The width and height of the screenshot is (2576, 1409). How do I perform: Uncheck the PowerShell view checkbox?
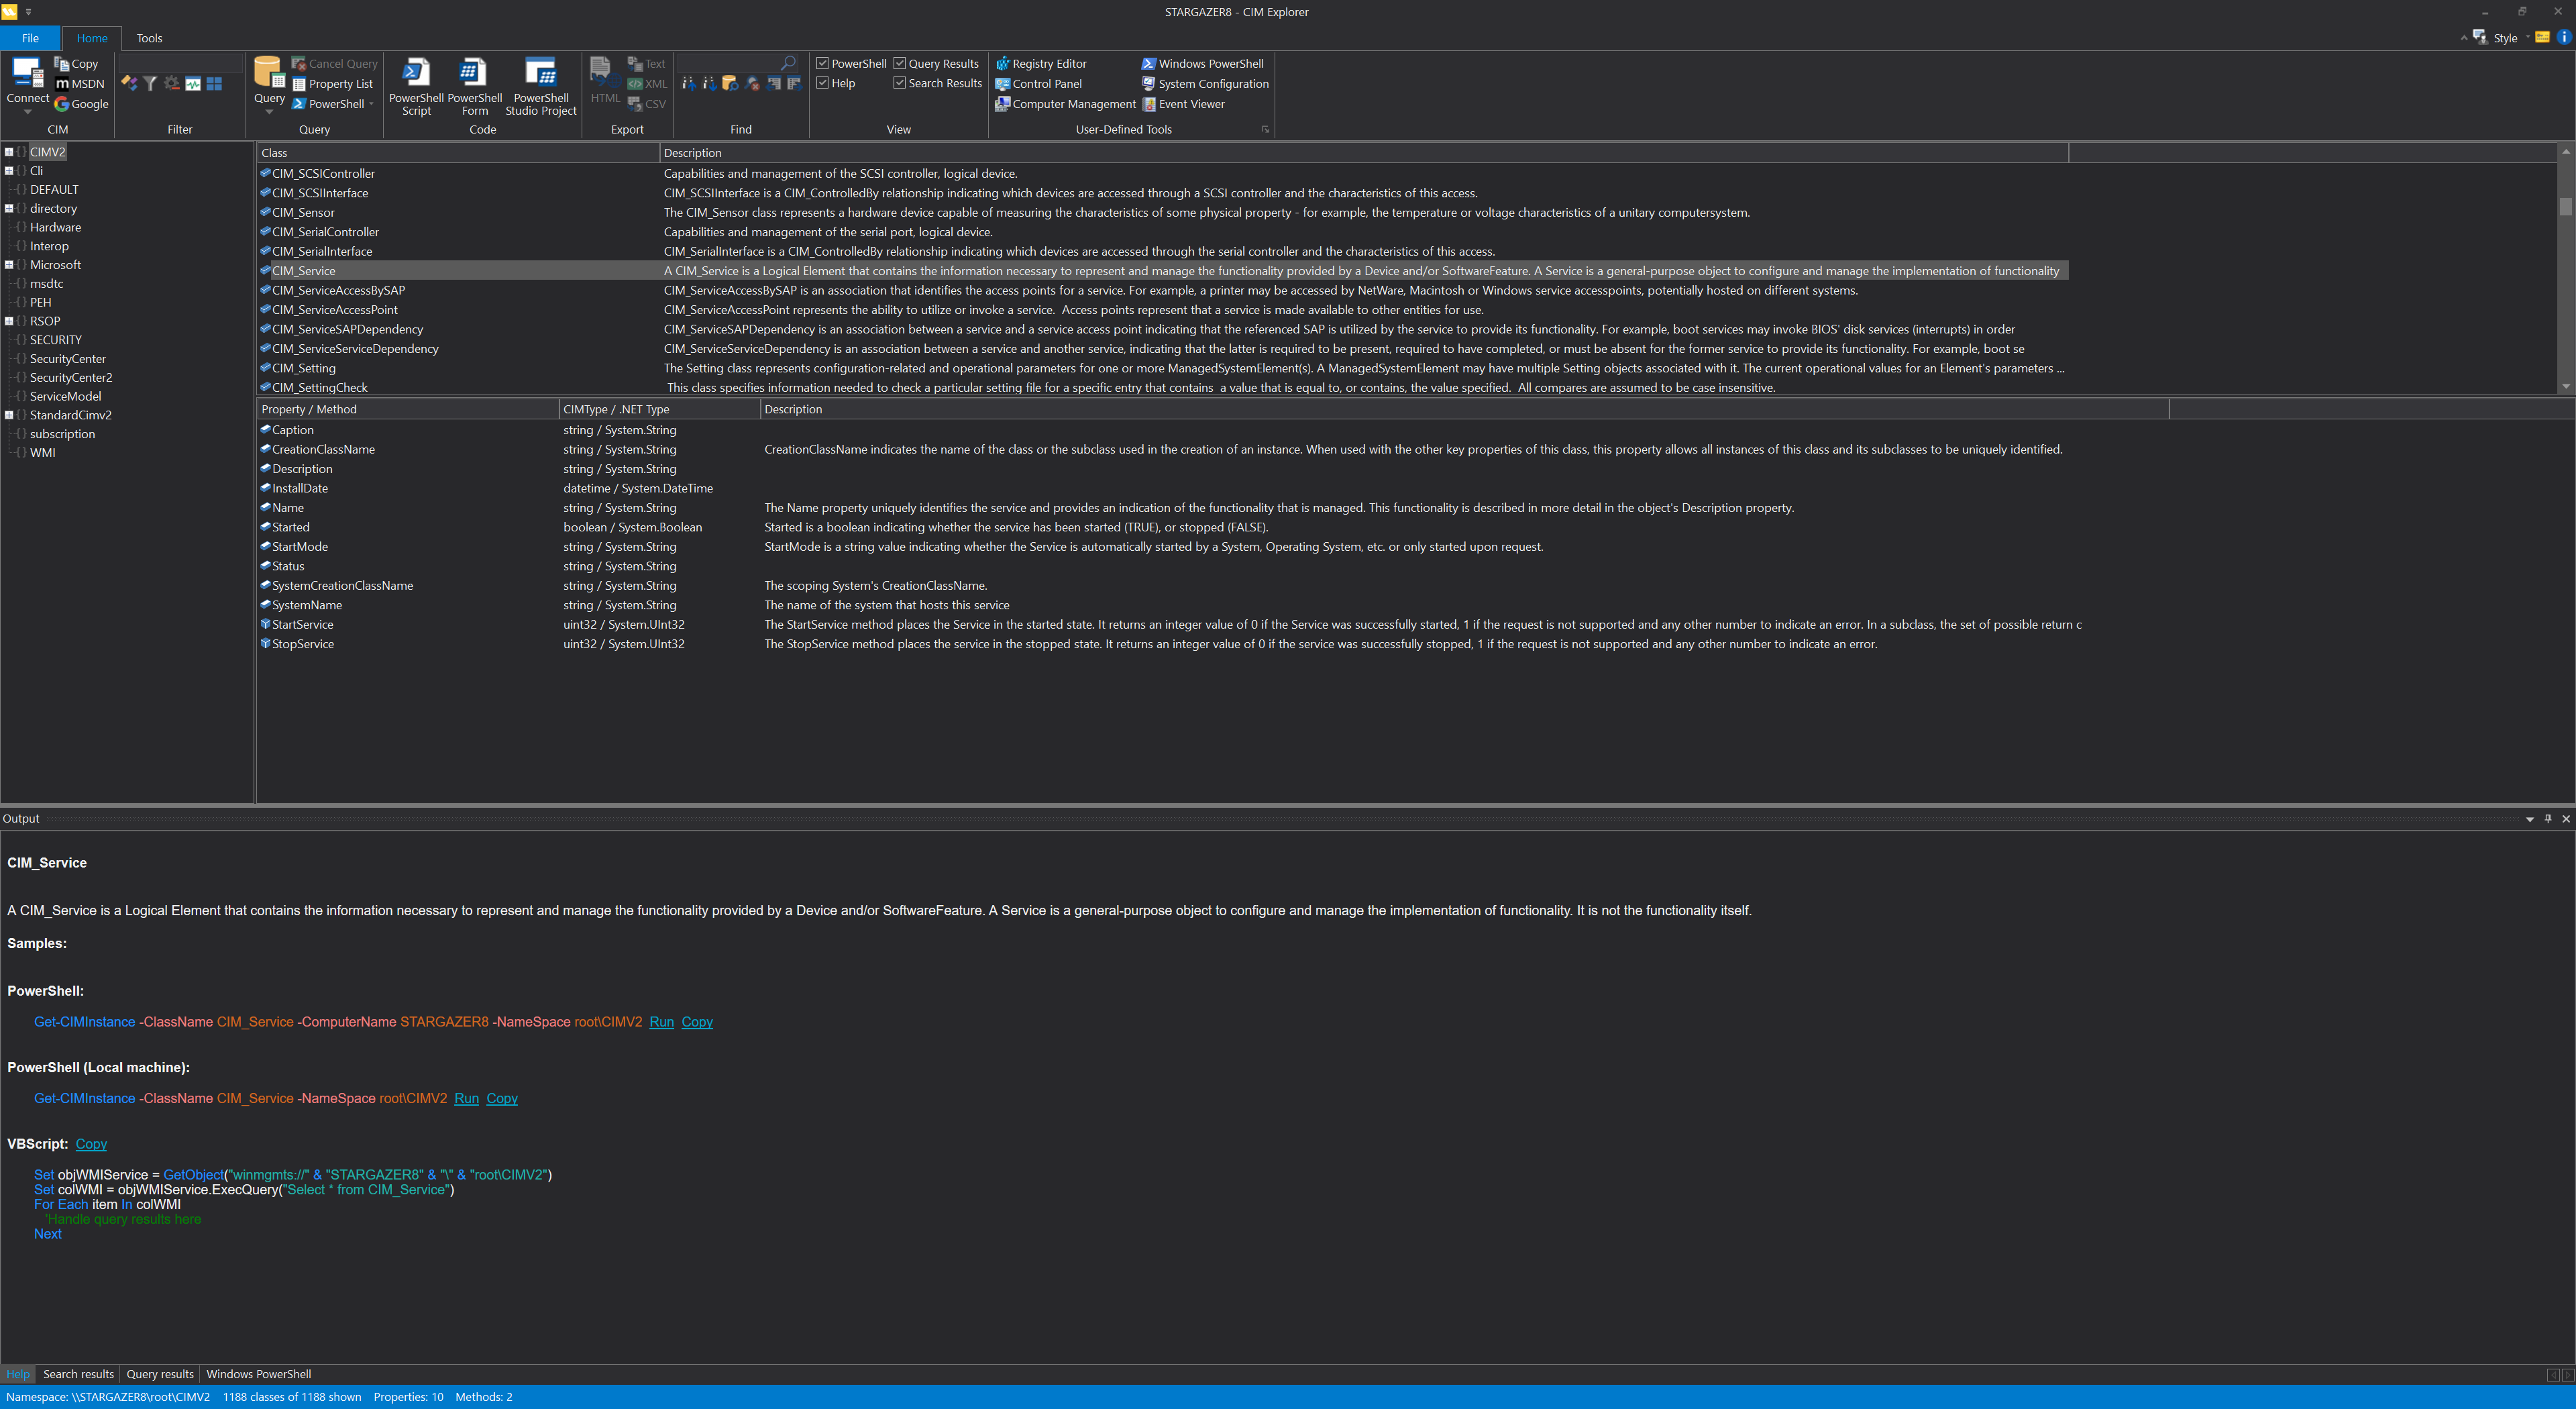[822, 63]
